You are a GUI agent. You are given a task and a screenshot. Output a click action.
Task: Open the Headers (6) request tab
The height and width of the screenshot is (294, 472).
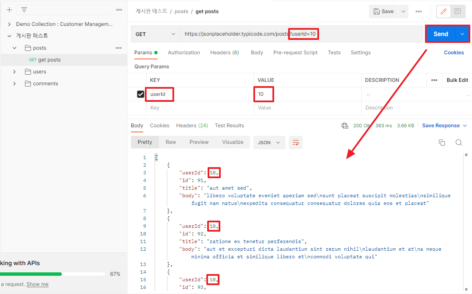pos(225,53)
